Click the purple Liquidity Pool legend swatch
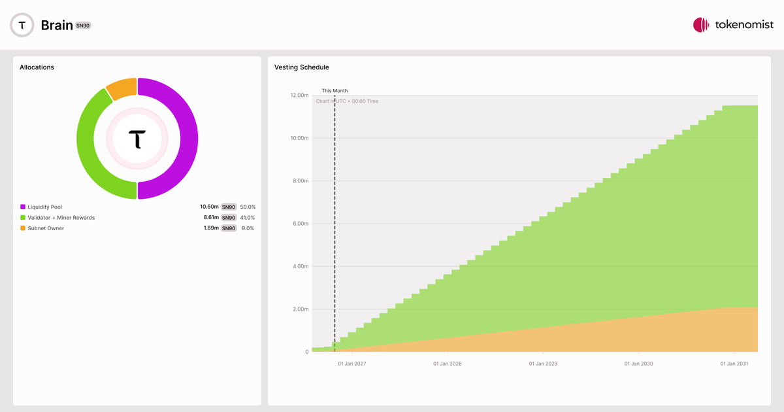The height and width of the screenshot is (412, 784). 23,207
